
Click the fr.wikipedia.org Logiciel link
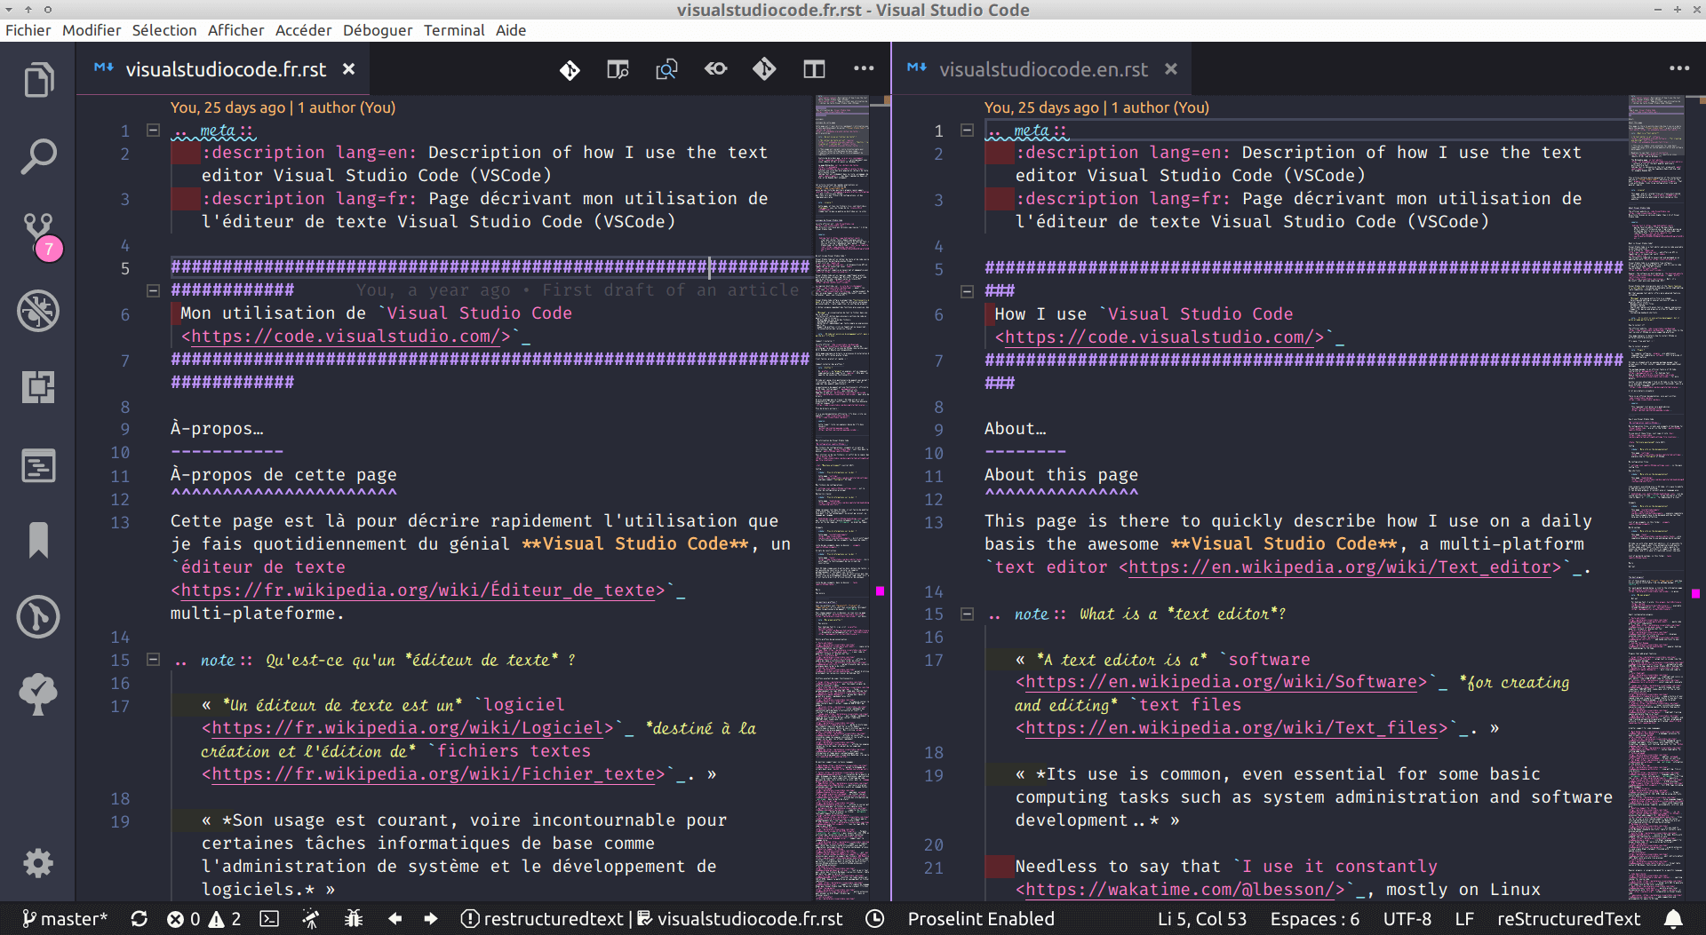pyautogui.click(x=408, y=728)
